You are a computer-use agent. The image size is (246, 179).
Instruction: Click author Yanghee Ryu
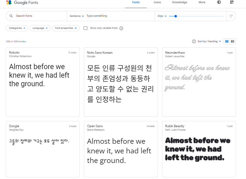coord(16,130)
